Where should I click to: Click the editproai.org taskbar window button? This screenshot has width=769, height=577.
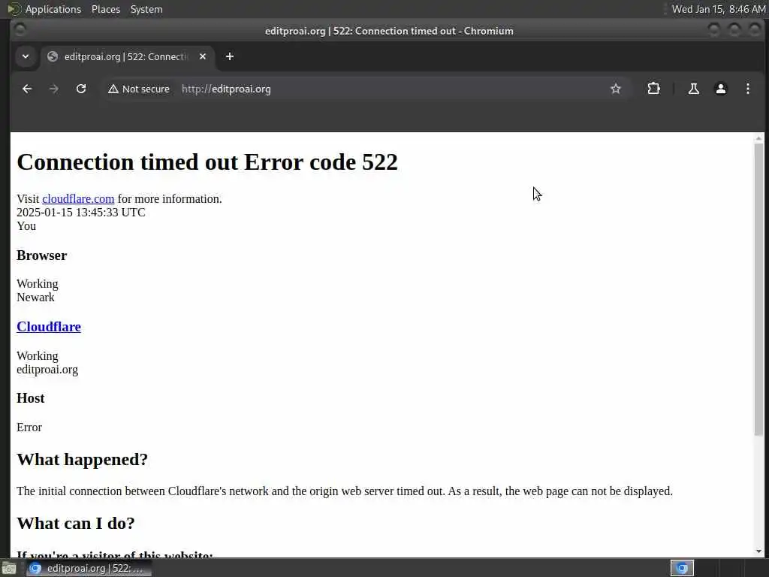pos(89,568)
